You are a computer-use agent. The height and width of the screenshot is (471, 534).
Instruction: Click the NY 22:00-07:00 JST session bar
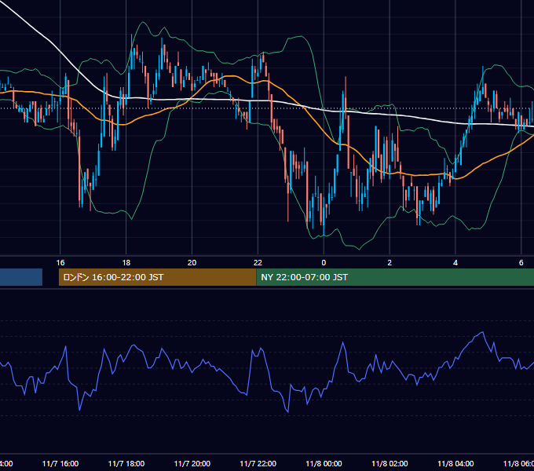[x=395, y=277]
